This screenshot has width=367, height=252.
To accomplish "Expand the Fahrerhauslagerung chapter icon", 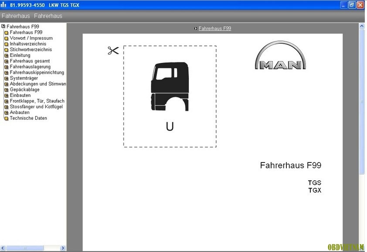I will coord(6,67).
